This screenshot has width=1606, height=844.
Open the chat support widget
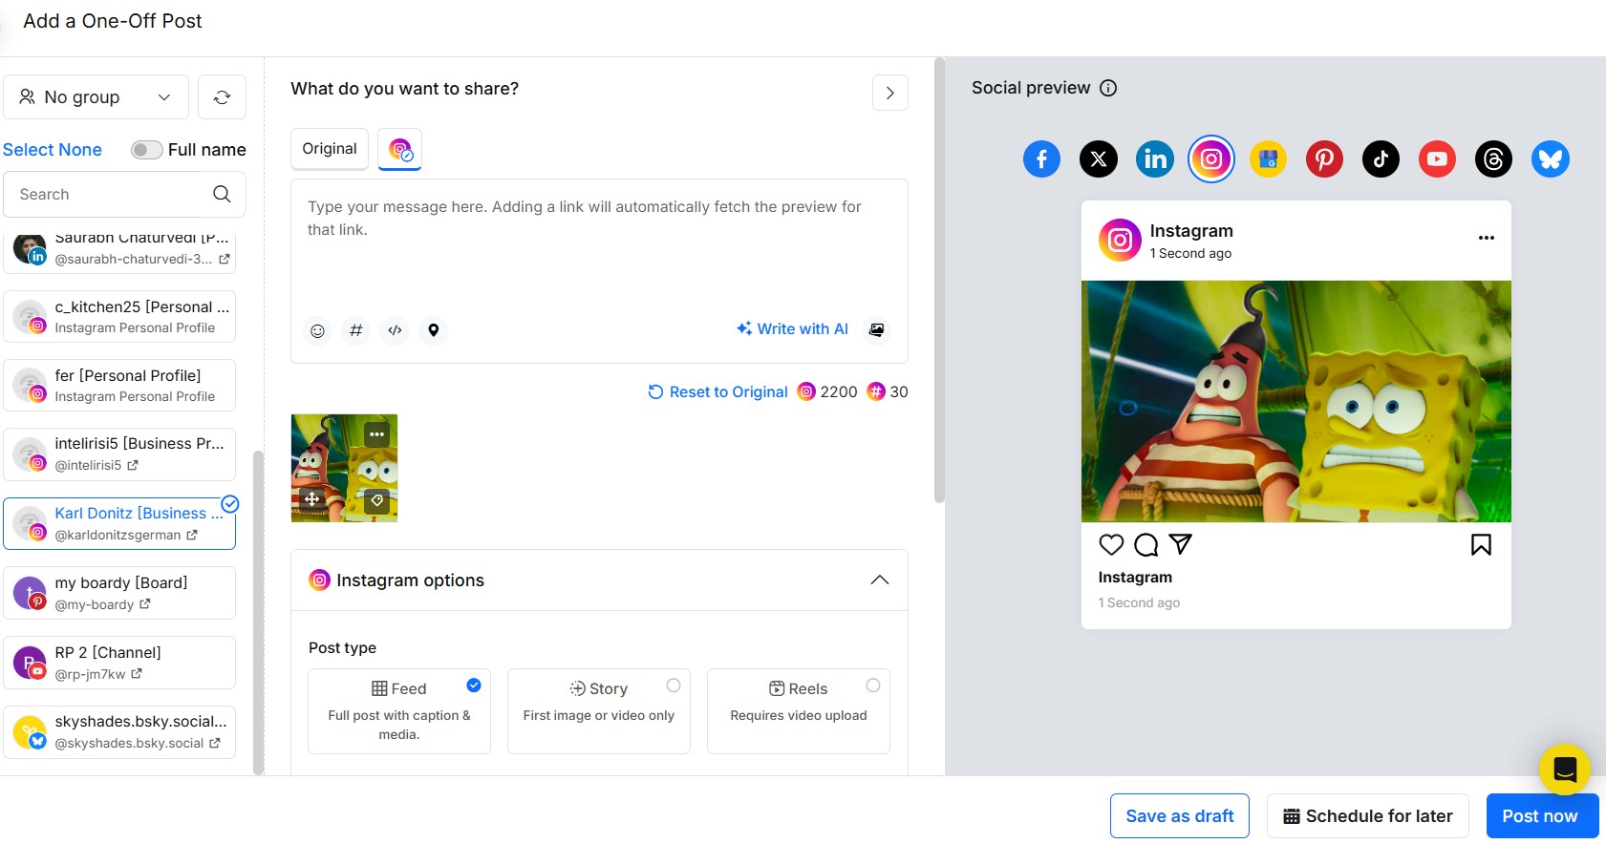tap(1564, 769)
